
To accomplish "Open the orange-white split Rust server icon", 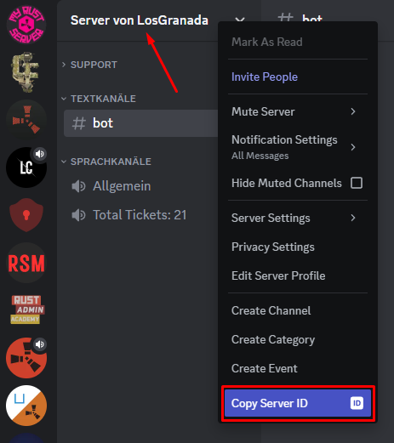I will click(x=26, y=406).
